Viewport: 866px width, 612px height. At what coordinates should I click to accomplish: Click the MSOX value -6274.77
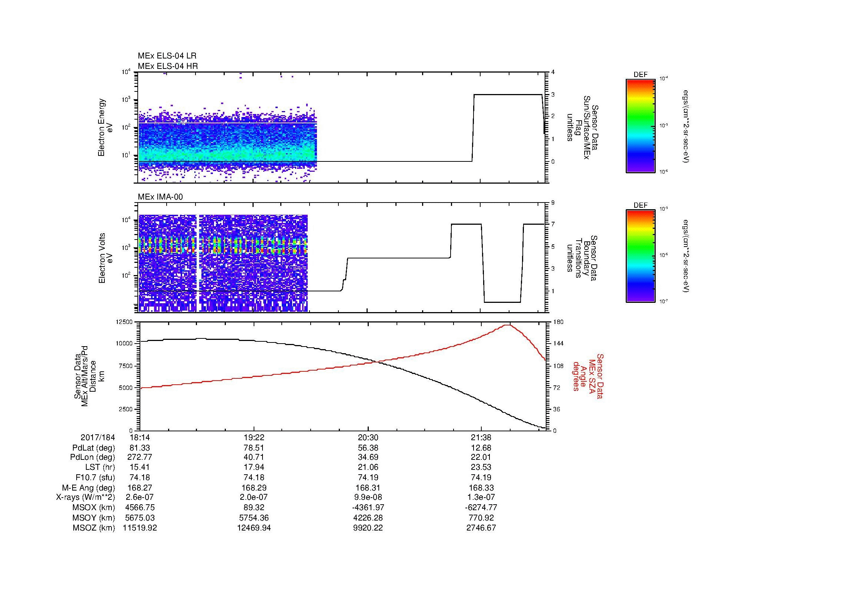(481, 508)
